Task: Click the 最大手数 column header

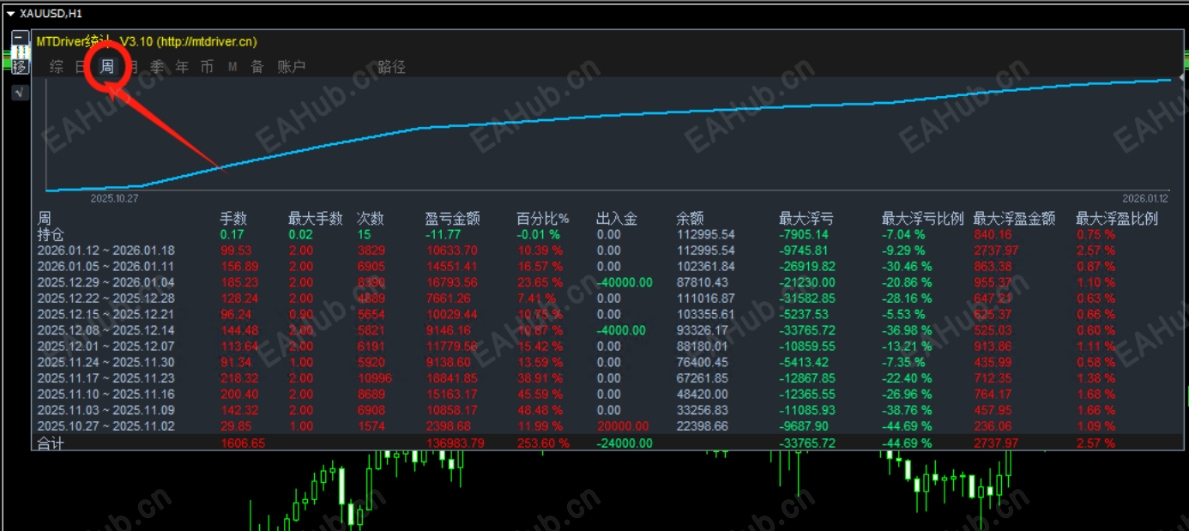Action: tap(315, 219)
